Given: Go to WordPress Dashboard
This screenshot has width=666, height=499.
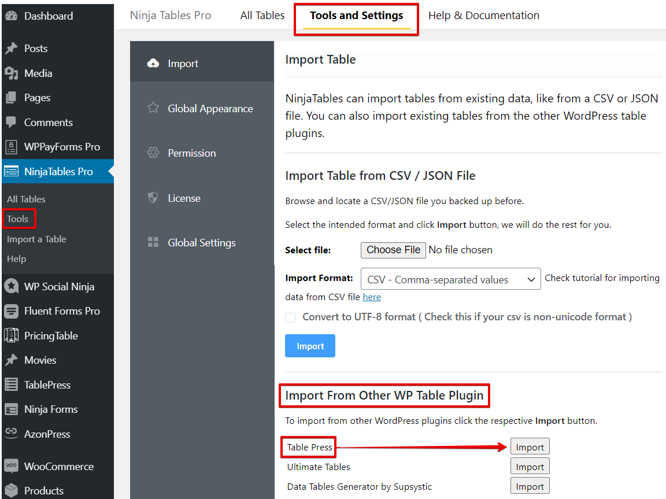Looking at the screenshot, I should [49, 16].
